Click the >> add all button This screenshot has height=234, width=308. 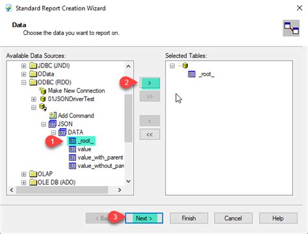tap(149, 97)
